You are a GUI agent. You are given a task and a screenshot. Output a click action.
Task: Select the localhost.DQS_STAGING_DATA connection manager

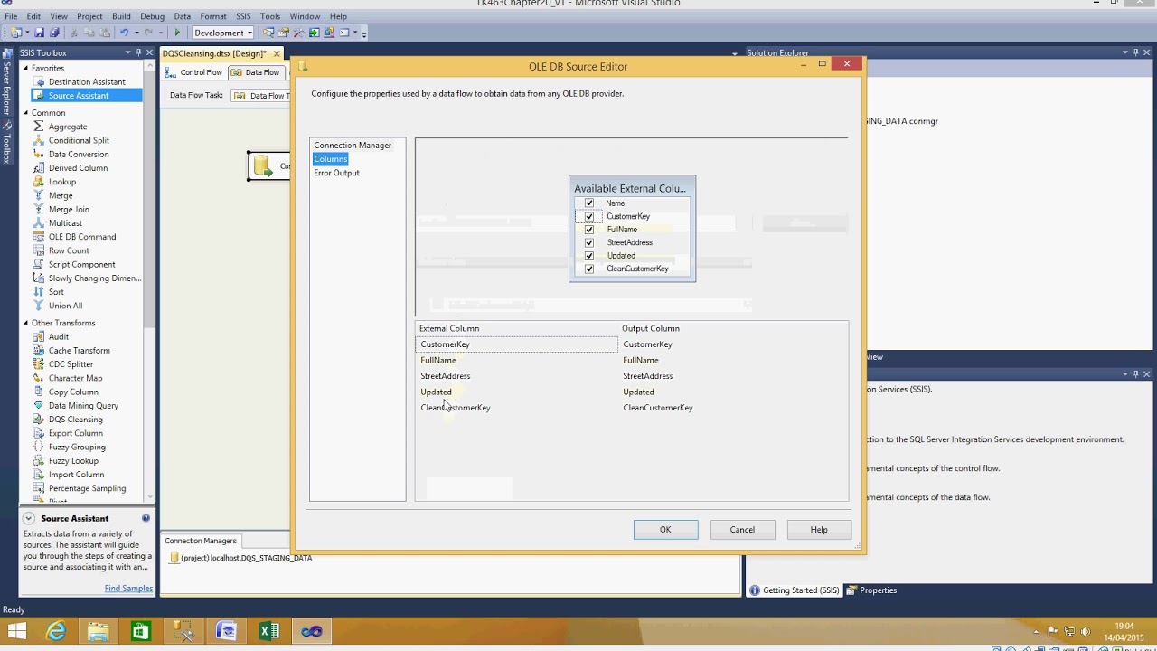click(241, 559)
